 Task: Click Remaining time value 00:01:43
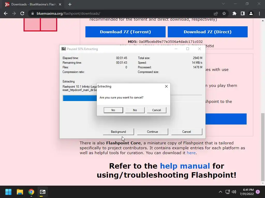pos(122,63)
